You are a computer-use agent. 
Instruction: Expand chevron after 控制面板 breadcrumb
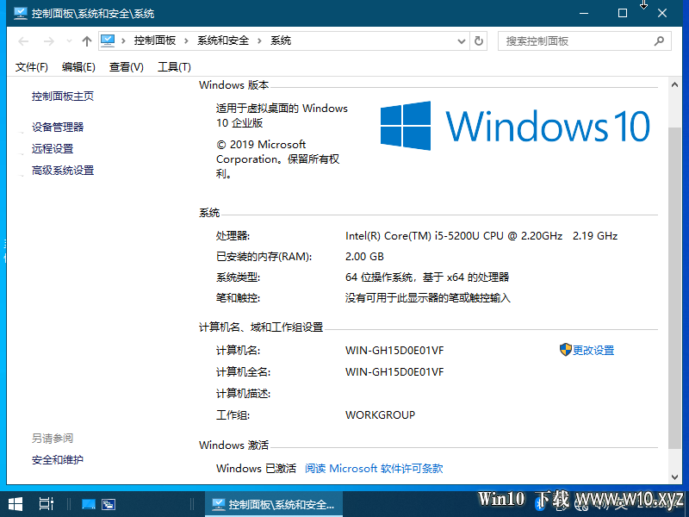pyautogui.click(x=186, y=41)
